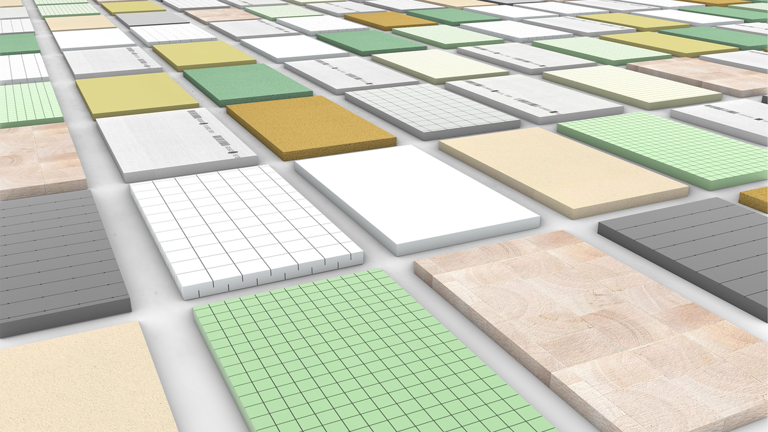Viewport: 768px width, 432px height.
Task: Click the small mustard panel at right edge
Action: [755, 198]
